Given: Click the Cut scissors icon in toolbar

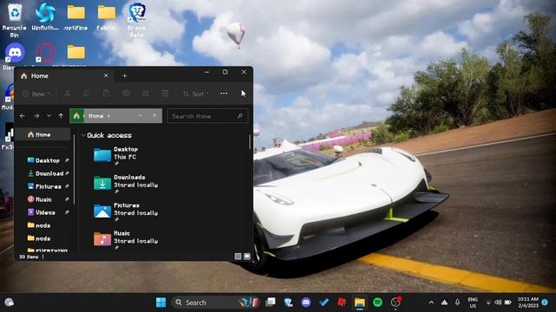Looking at the screenshot, I should (x=67, y=94).
